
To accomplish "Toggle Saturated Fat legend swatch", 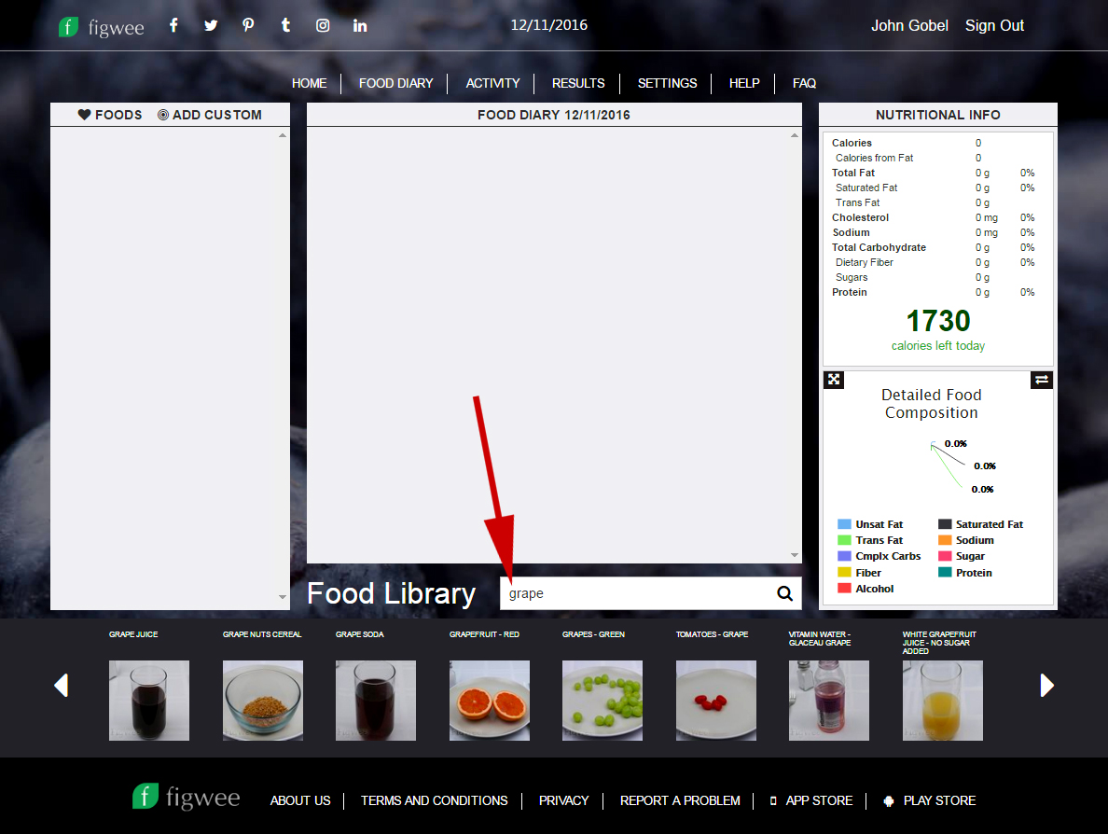I will click(x=945, y=524).
